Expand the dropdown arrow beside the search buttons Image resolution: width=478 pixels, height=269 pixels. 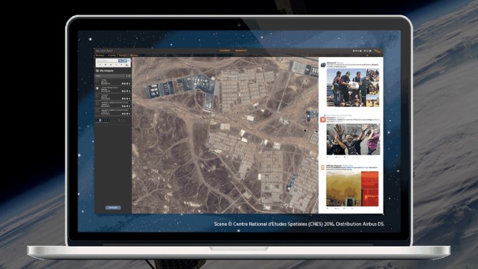129,60
